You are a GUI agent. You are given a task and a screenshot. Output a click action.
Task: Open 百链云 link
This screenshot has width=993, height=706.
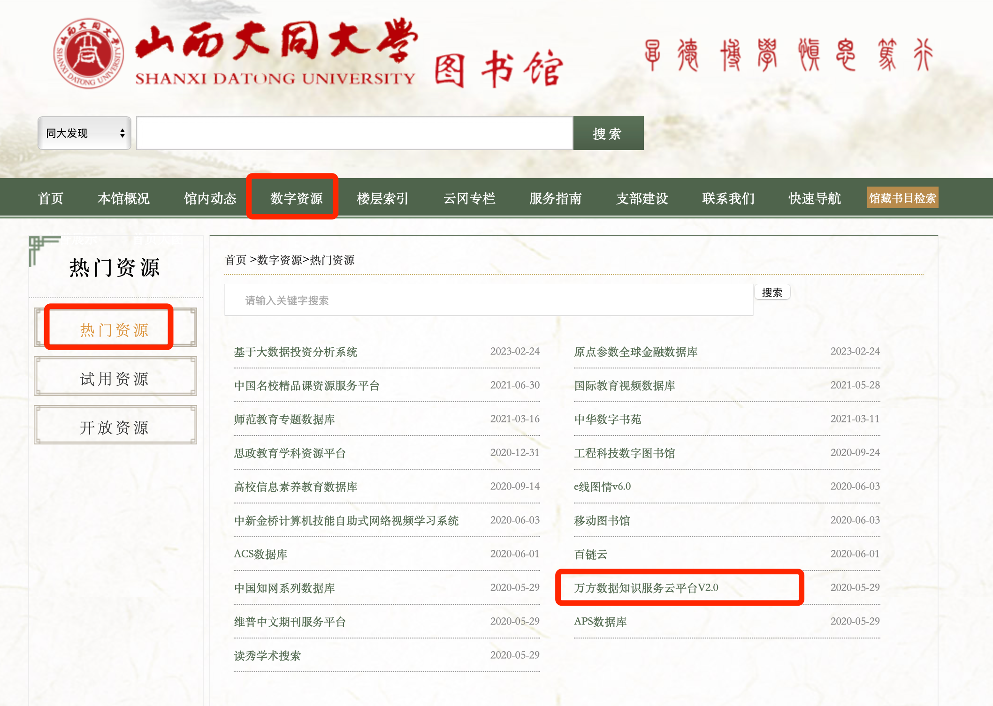(591, 554)
